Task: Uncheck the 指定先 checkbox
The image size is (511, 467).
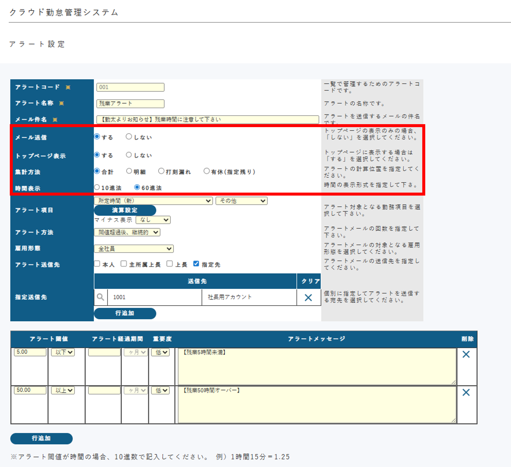Action: 196,264
